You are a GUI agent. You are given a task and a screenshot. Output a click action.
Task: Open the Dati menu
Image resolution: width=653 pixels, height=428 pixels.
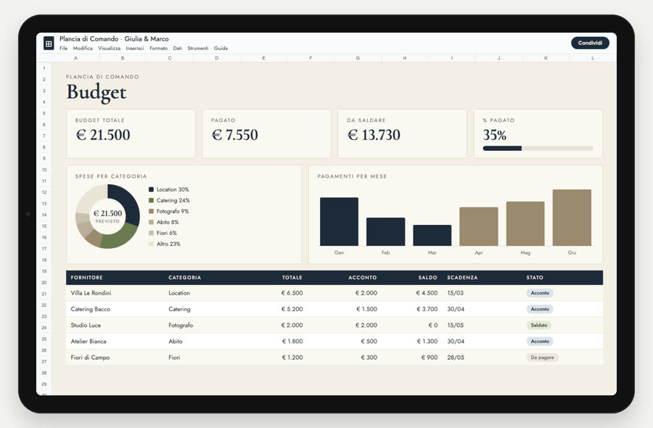coord(178,49)
